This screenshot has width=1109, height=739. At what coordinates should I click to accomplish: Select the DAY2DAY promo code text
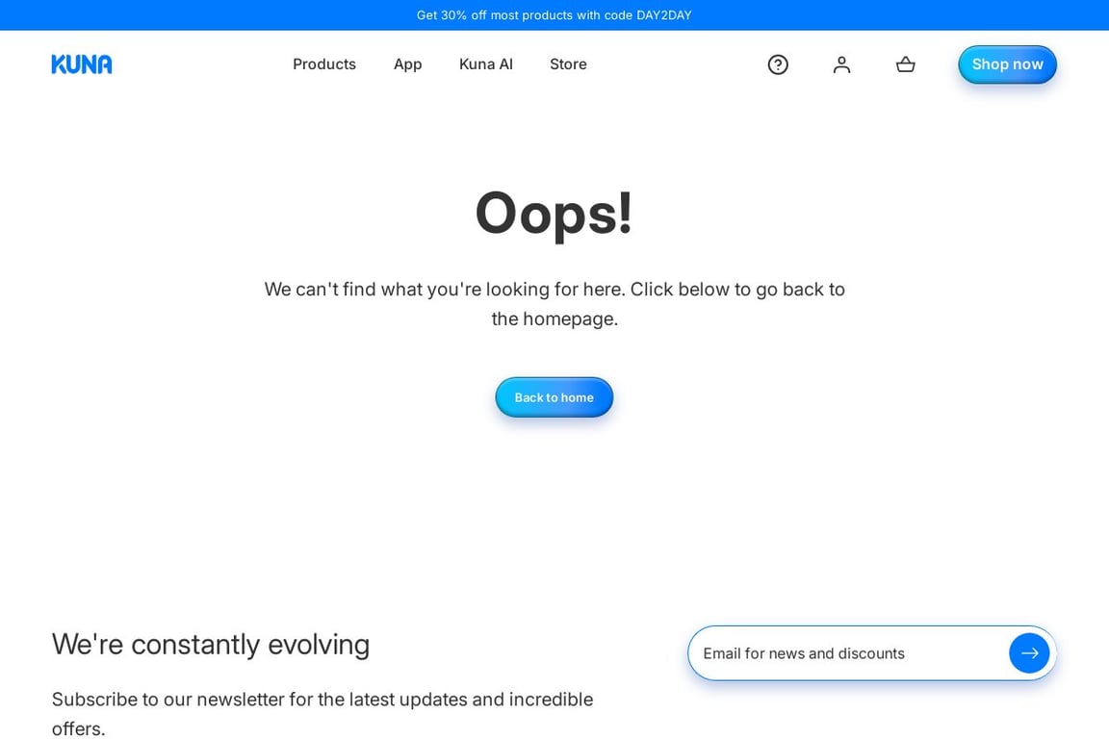point(663,14)
